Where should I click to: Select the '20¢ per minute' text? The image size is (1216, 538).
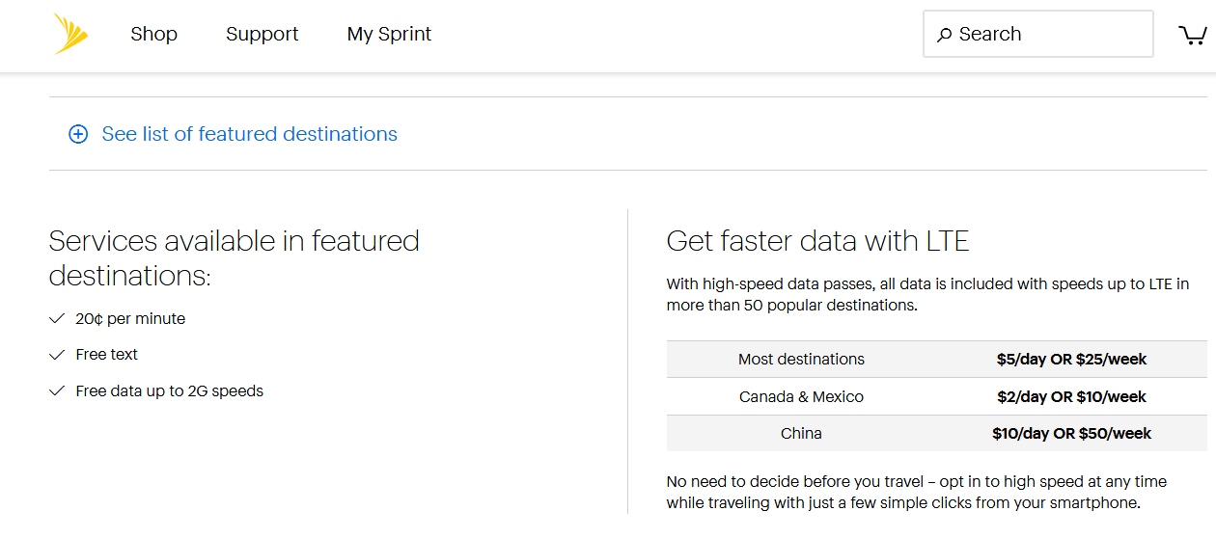pos(130,318)
